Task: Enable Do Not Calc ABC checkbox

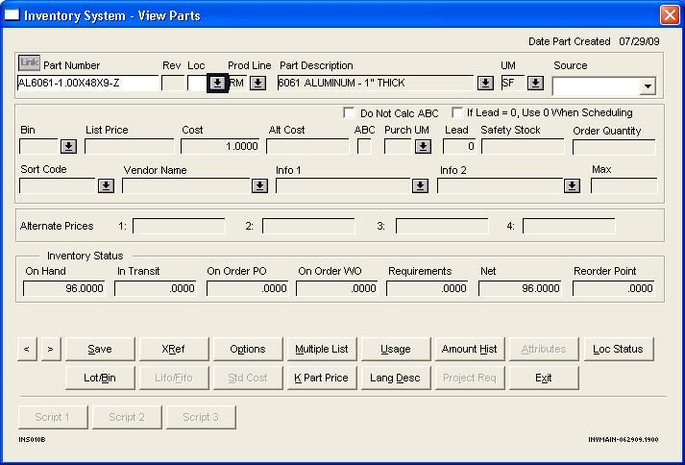Action: point(349,112)
